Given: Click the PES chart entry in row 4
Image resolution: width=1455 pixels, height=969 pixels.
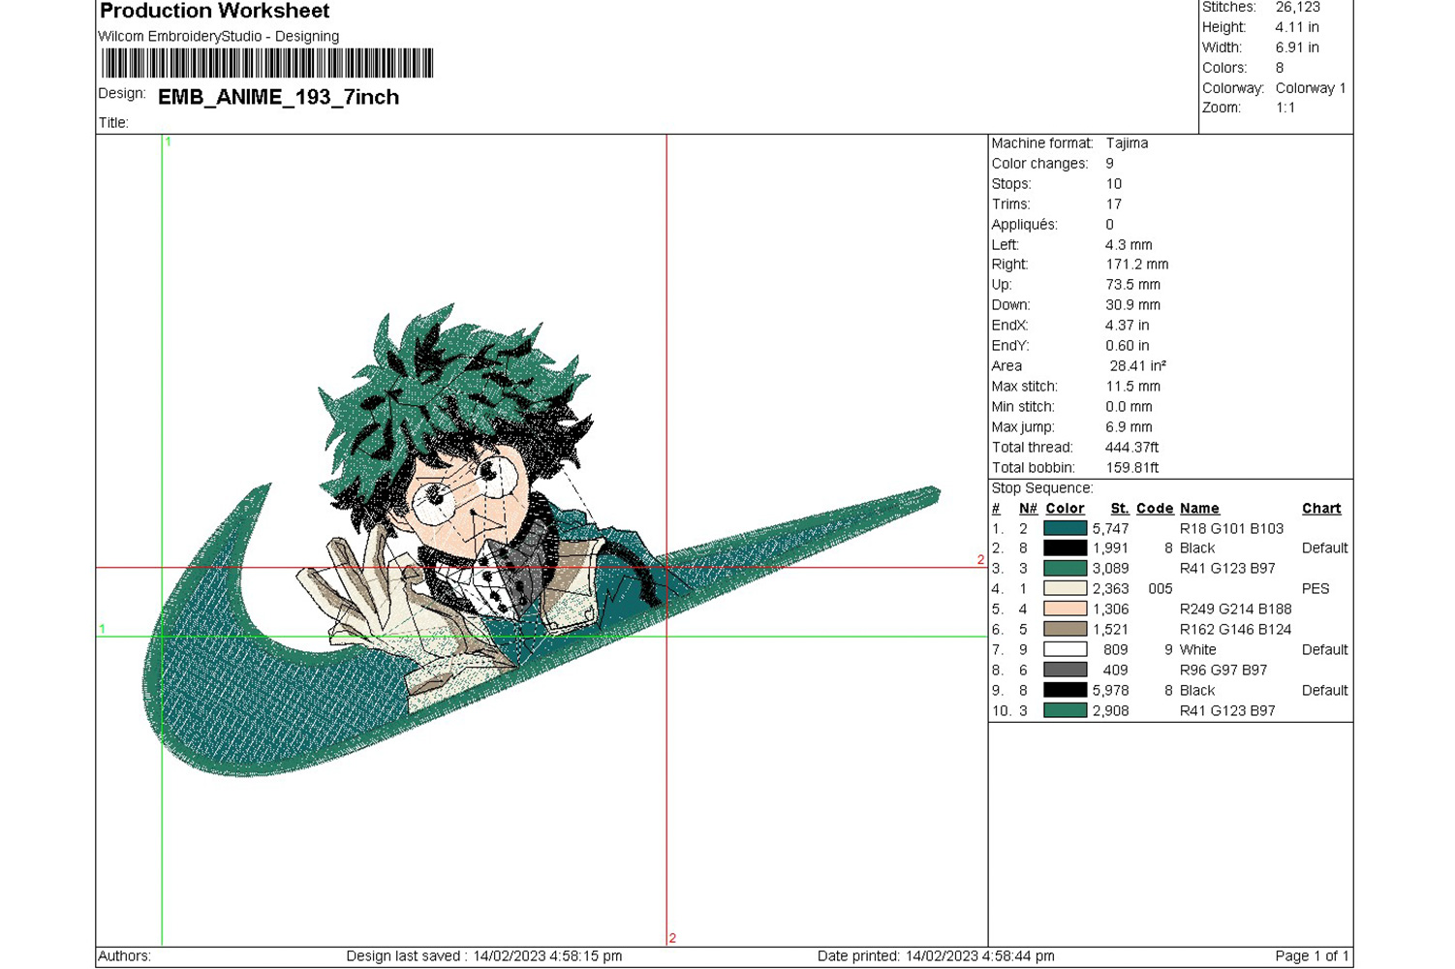Looking at the screenshot, I should point(1316,589).
